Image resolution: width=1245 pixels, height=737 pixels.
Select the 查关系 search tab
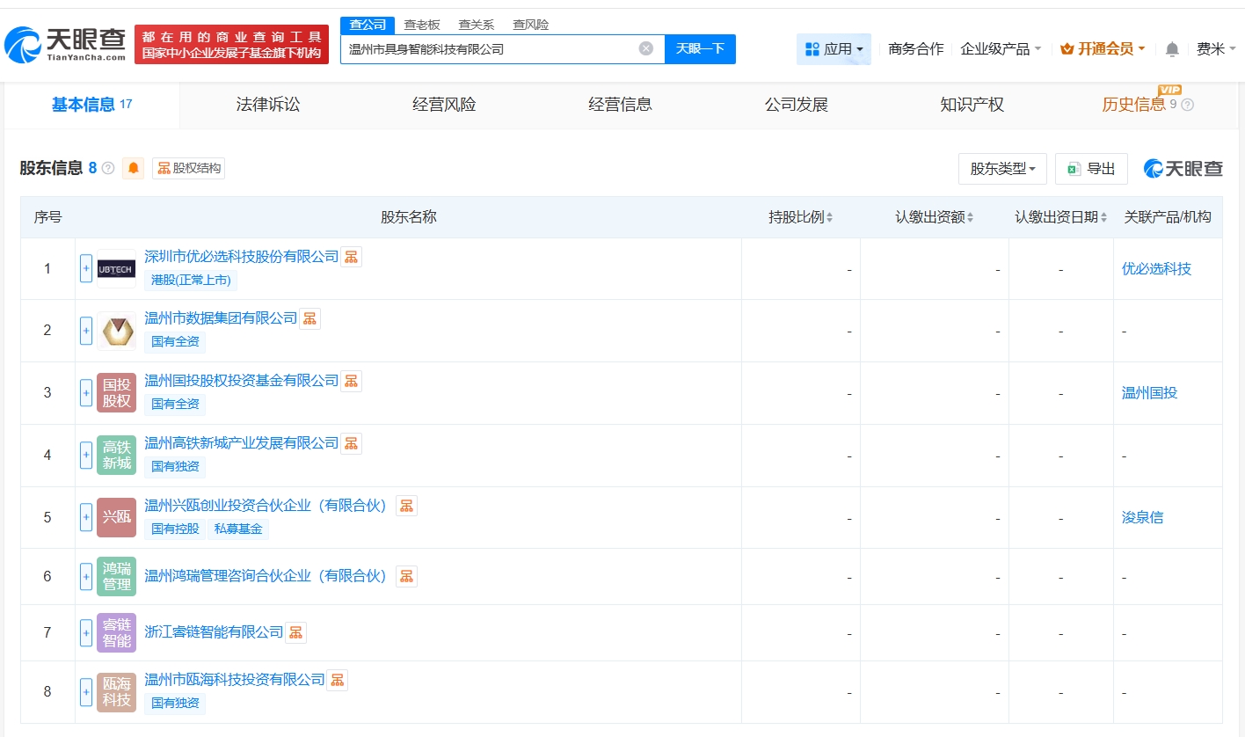click(477, 25)
